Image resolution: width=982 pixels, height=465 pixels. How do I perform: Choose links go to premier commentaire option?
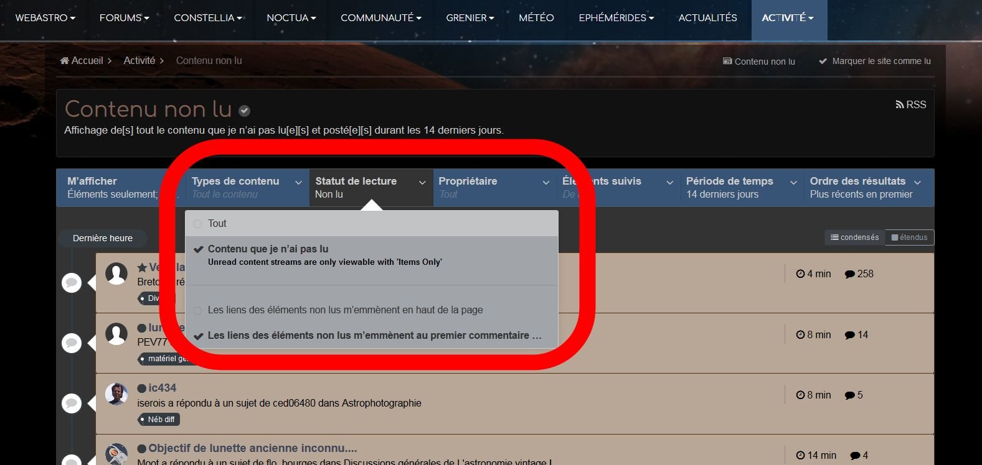pos(372,335)
